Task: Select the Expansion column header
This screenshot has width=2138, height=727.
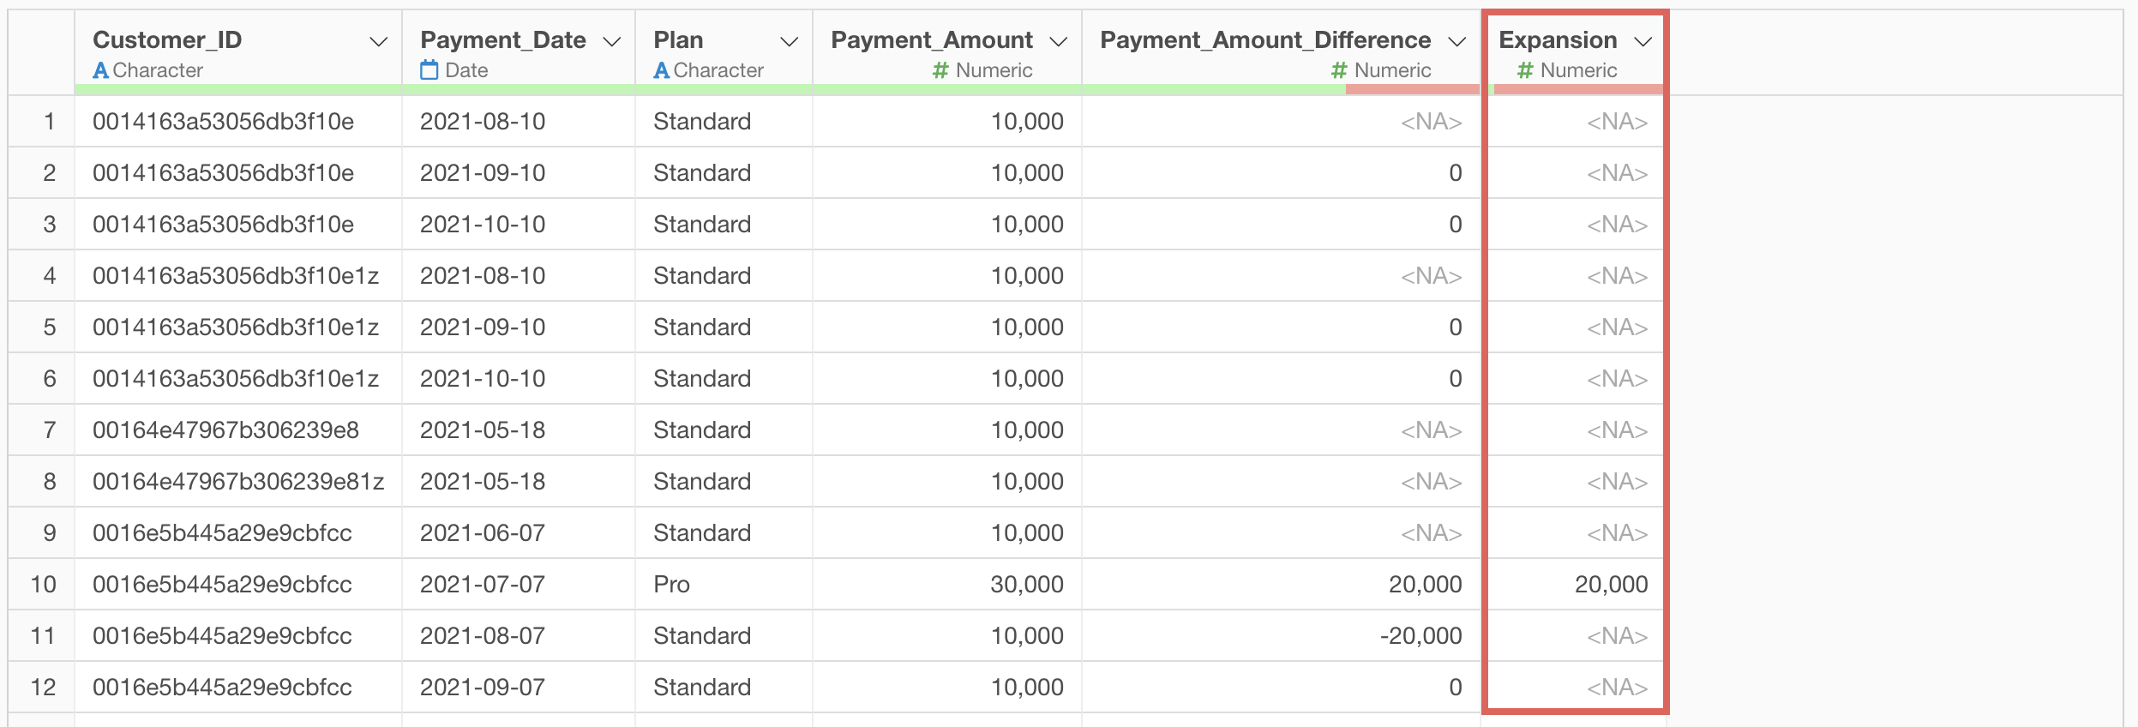Action: pyautogui.click(x=1558, y=40)
